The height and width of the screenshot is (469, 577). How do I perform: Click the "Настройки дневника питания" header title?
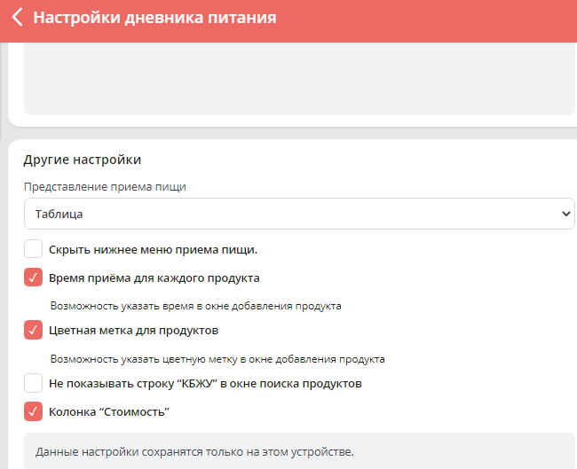pos(154,18)
